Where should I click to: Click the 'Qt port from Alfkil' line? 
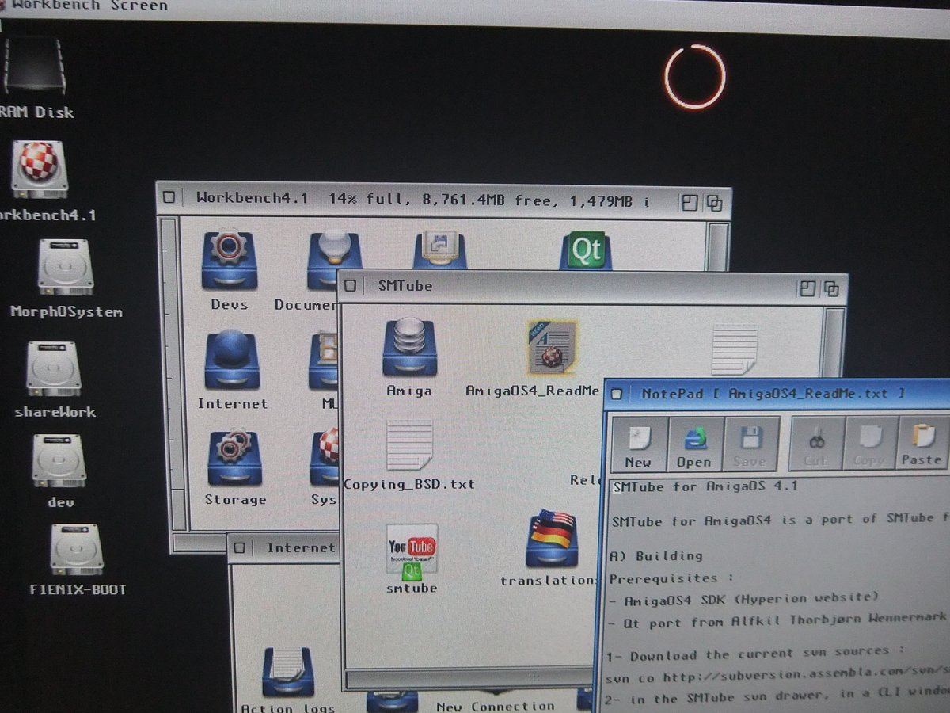[778, 622]
